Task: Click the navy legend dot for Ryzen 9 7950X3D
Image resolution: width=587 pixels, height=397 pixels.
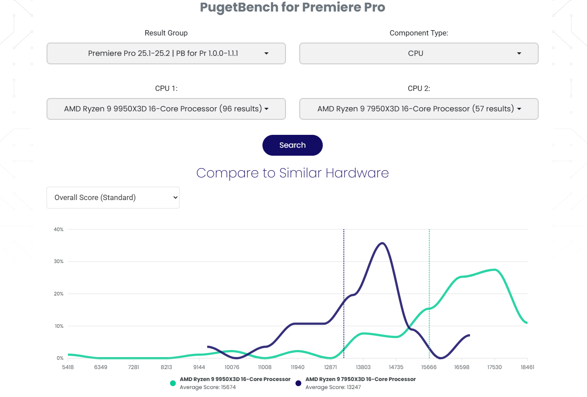Action: point(298,383)
